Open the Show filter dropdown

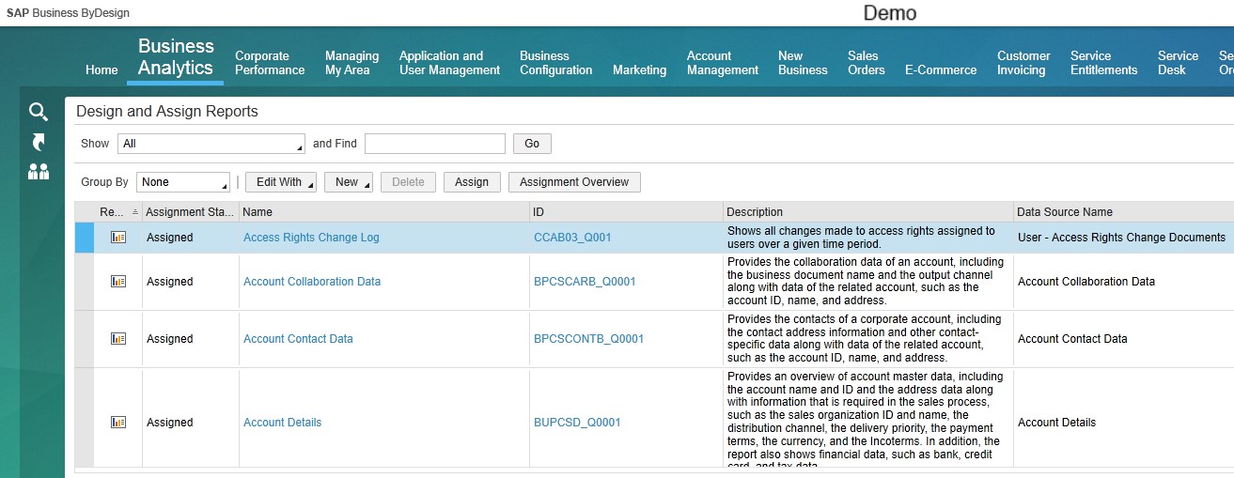click(211, 144)
